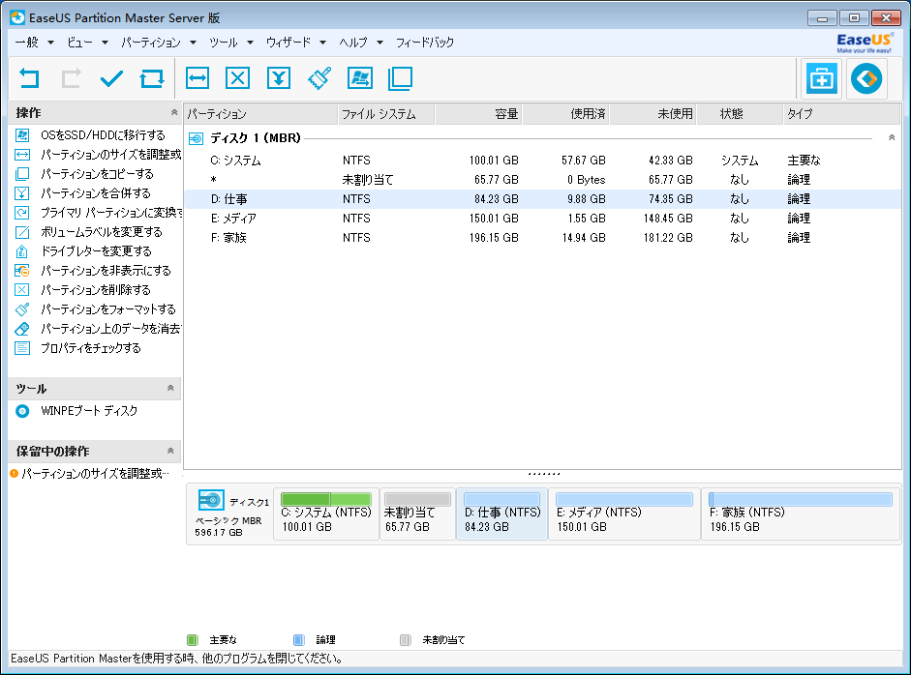Image resolution: width=911 pixels, height=675 pixels.
Task: Open the ビュー menu dropdown arrow
Action: [105, 43]
